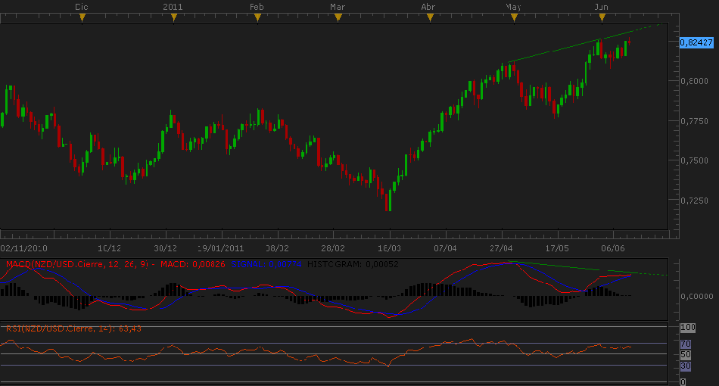Click the Dic month marker triangle

tap(82, 17)
